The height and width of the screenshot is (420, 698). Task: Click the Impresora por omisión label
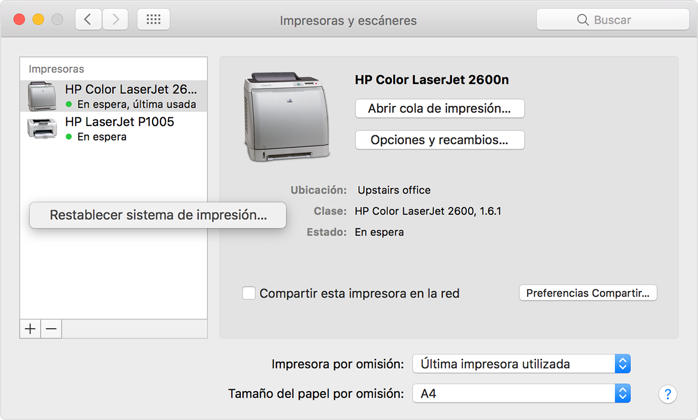coord(338,364)
